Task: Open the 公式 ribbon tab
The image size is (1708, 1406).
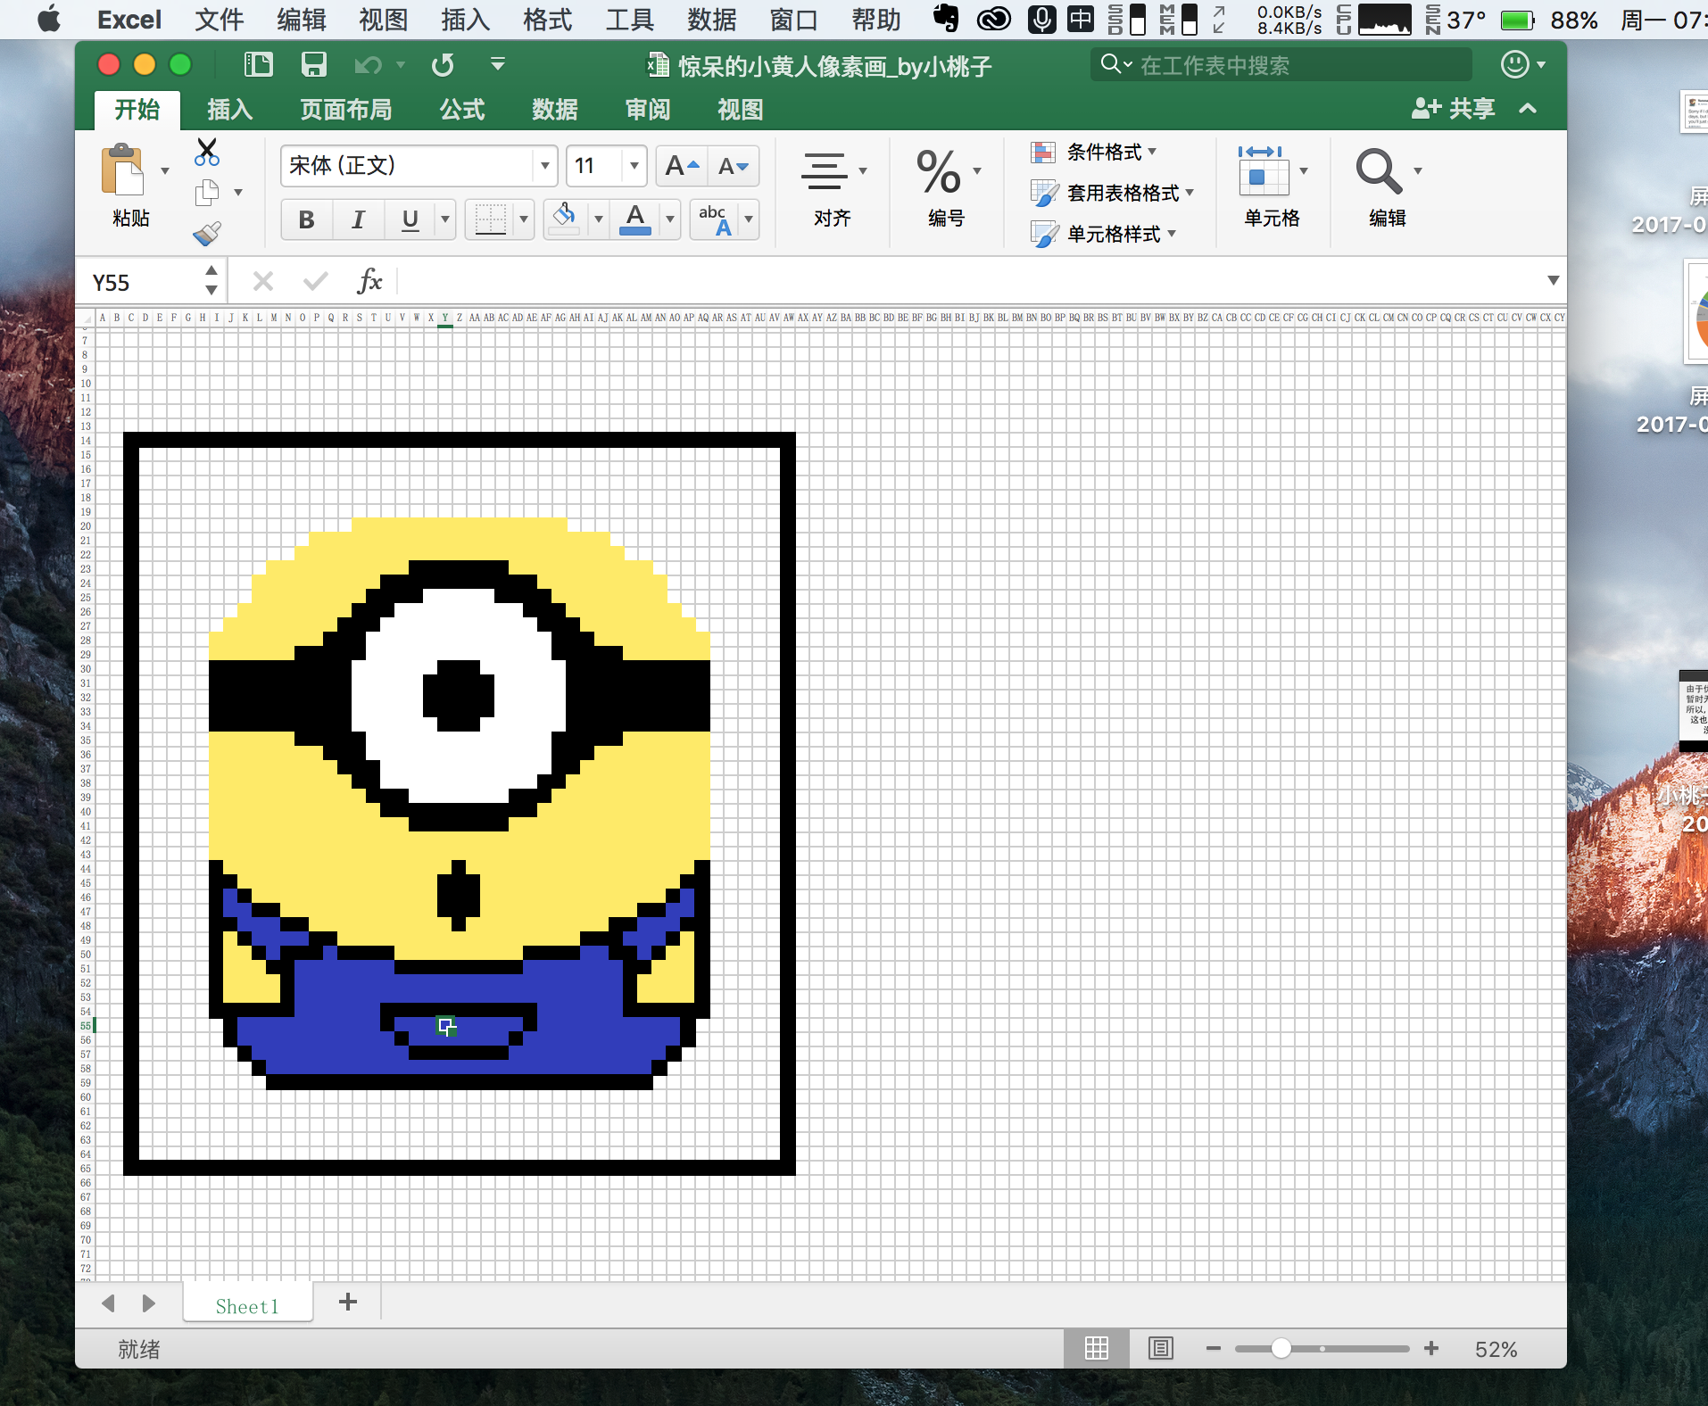Action: click(x=462, y=110)
